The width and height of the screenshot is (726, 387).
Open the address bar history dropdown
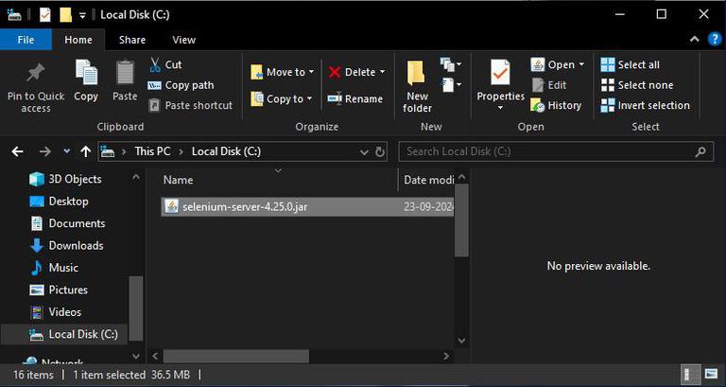pos(364,152)
